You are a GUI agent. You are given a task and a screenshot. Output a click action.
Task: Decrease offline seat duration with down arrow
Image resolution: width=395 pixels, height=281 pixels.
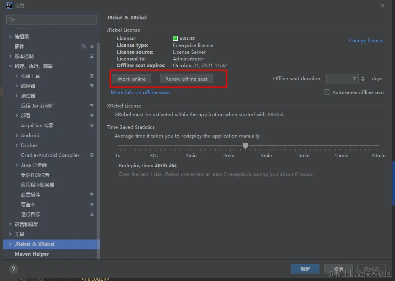coord(363,81)
